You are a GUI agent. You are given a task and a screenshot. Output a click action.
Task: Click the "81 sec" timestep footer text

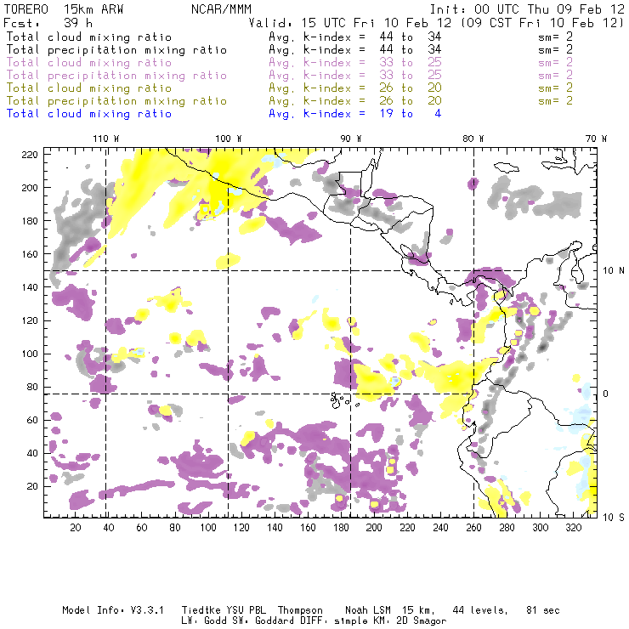coord(543,610)
